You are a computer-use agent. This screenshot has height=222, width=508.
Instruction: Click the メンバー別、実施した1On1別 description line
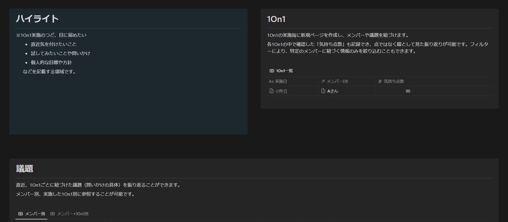point(75,194)
